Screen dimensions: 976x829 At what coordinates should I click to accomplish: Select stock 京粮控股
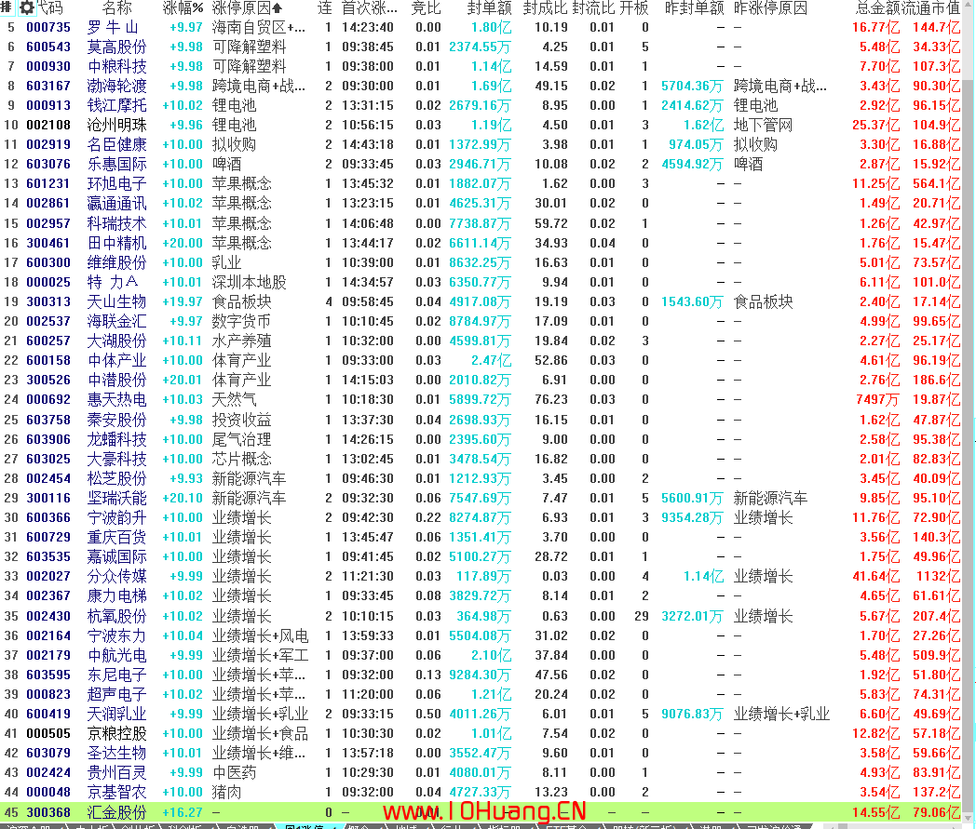pos(117,733)
